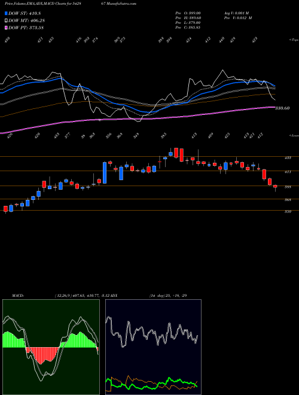The width and height of the screenshot is (299, 395).
Task: Click the '<-Lows' row label
Action: click(294, 135)
